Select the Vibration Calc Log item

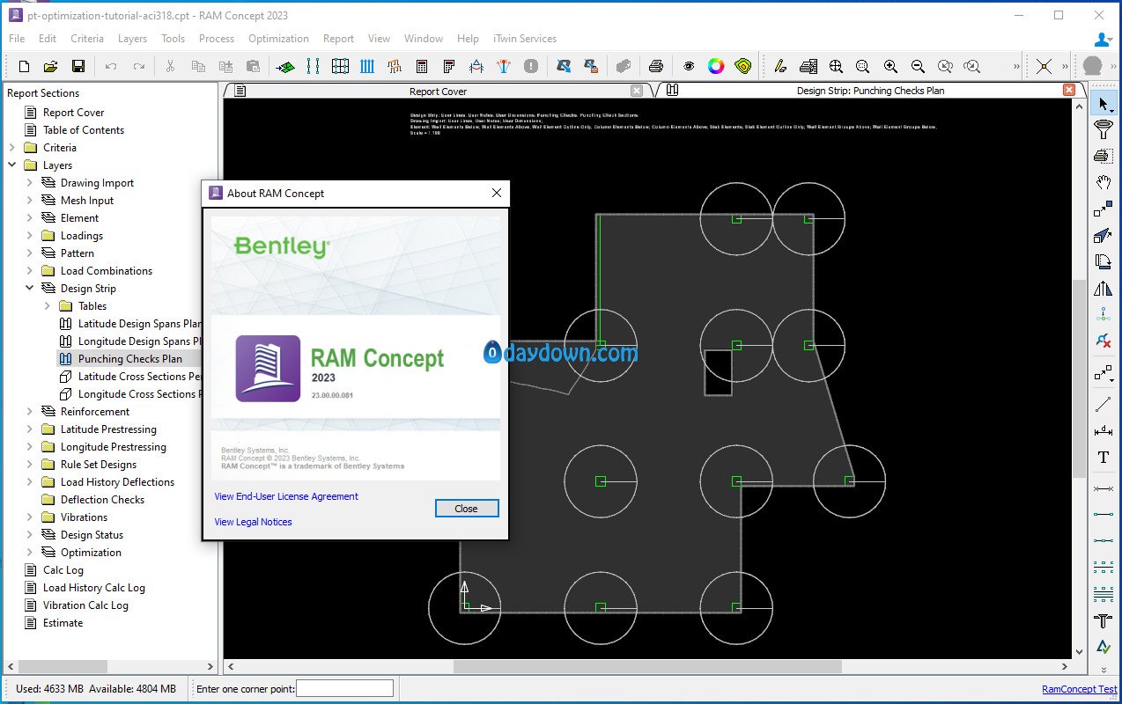point(85,605)
